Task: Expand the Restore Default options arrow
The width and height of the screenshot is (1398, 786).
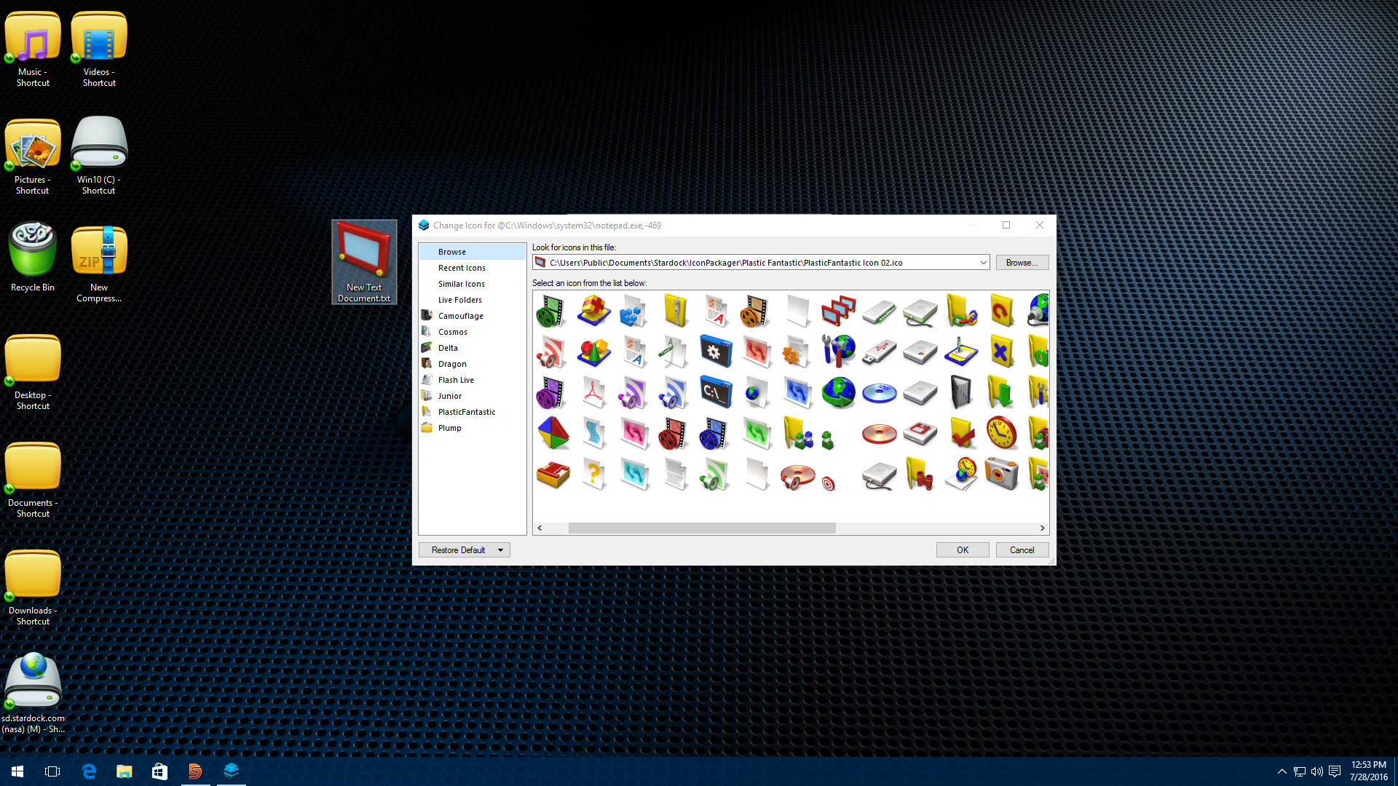Action: (500, 549)
